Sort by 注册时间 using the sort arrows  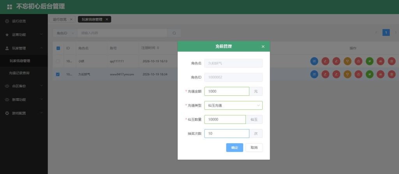(158, 48)
